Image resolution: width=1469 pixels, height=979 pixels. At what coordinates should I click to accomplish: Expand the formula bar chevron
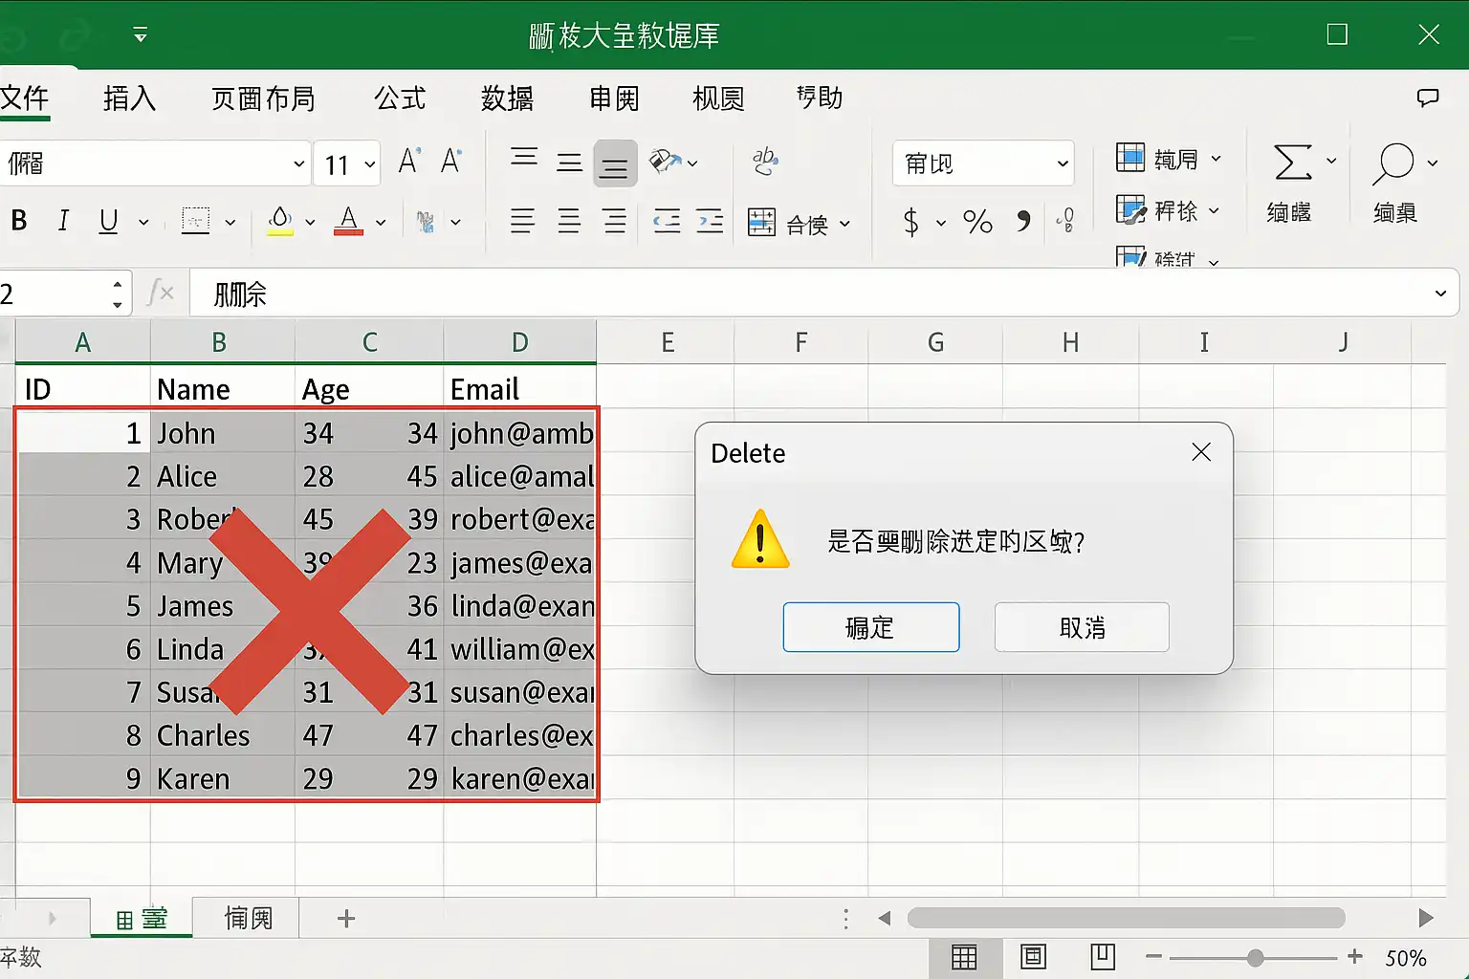tap(1440, 294)
